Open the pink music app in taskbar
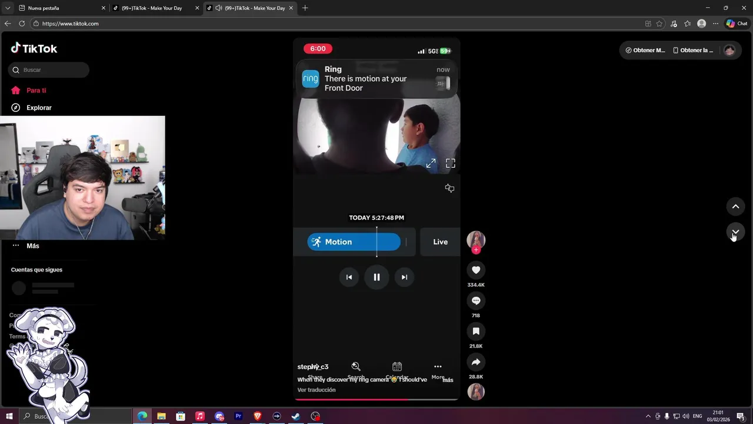 point(200,416)
